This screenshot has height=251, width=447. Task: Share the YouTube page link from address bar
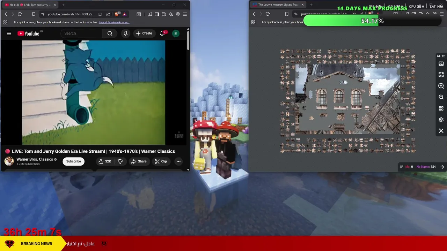pos(108,14)
